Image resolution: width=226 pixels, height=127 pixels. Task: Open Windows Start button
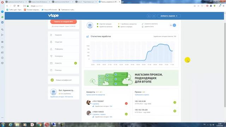[x=3, y=125]
